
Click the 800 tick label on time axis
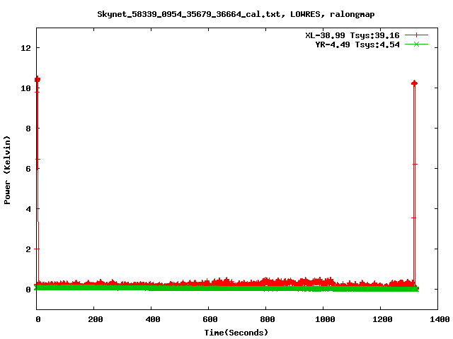[x=267, y=319]
